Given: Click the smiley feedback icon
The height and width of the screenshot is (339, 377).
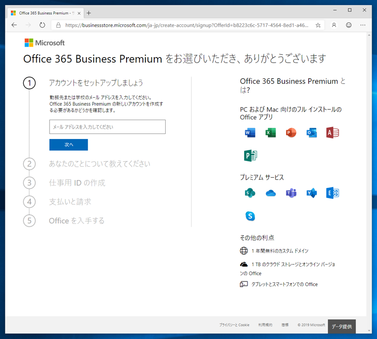Looking at the screenshot, I should [349, 25].
